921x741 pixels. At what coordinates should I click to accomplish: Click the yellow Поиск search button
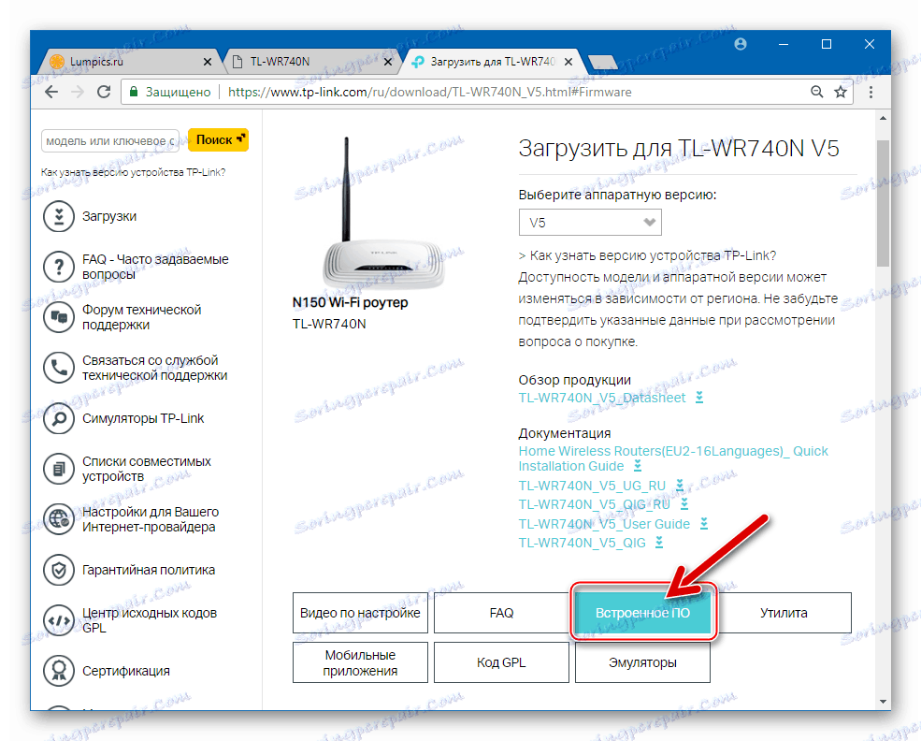[219, 139]
